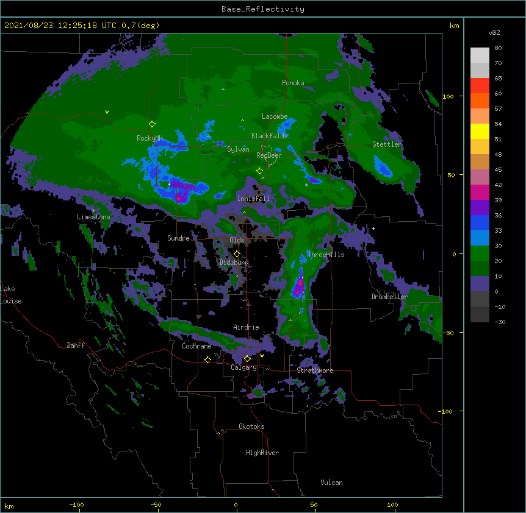Click the Base_Reflectivity title
Image resolution: width=526 pixels, height=513 pixels.
coord(263,9)
